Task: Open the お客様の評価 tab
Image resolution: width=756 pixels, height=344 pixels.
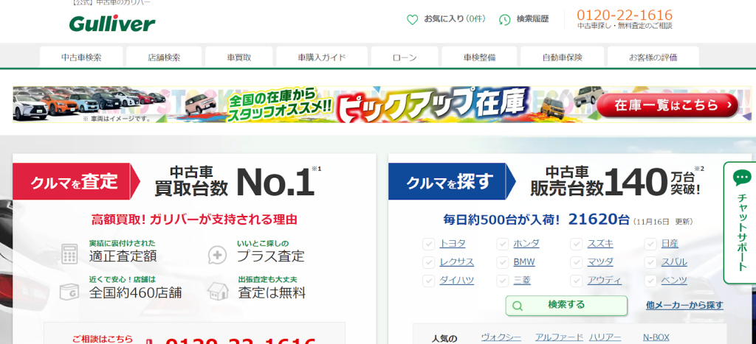Action: click(x=653, y=57)
